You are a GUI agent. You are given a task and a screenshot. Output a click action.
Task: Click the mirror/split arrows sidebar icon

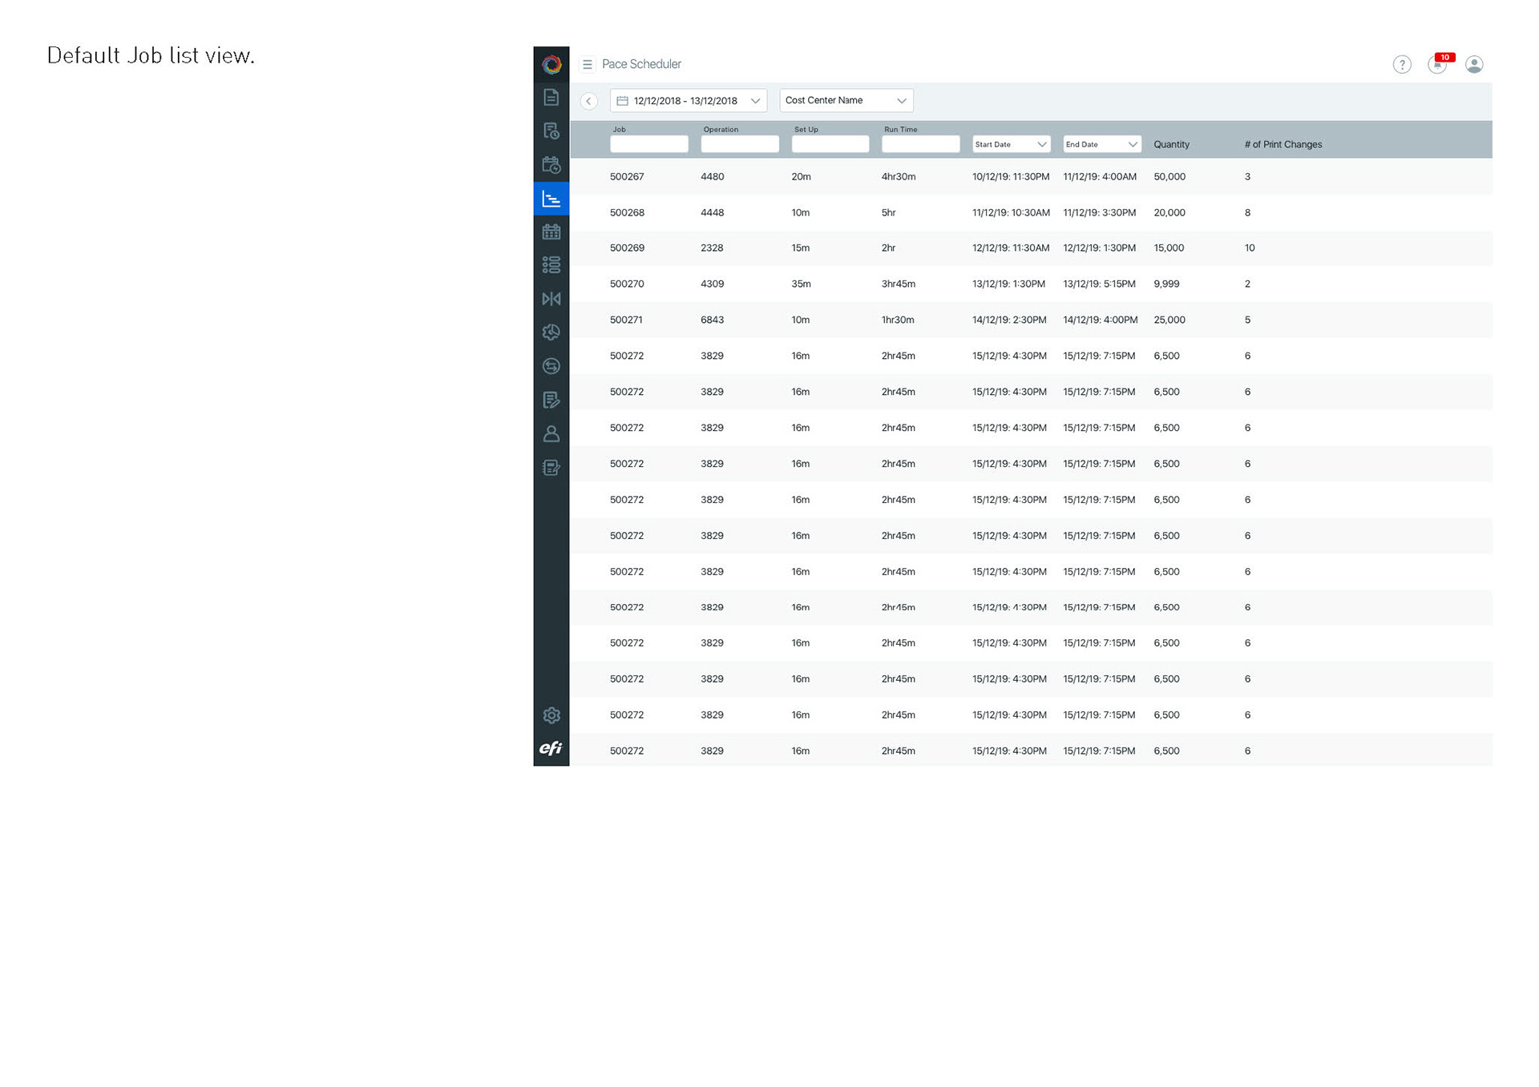coord(551,299)
